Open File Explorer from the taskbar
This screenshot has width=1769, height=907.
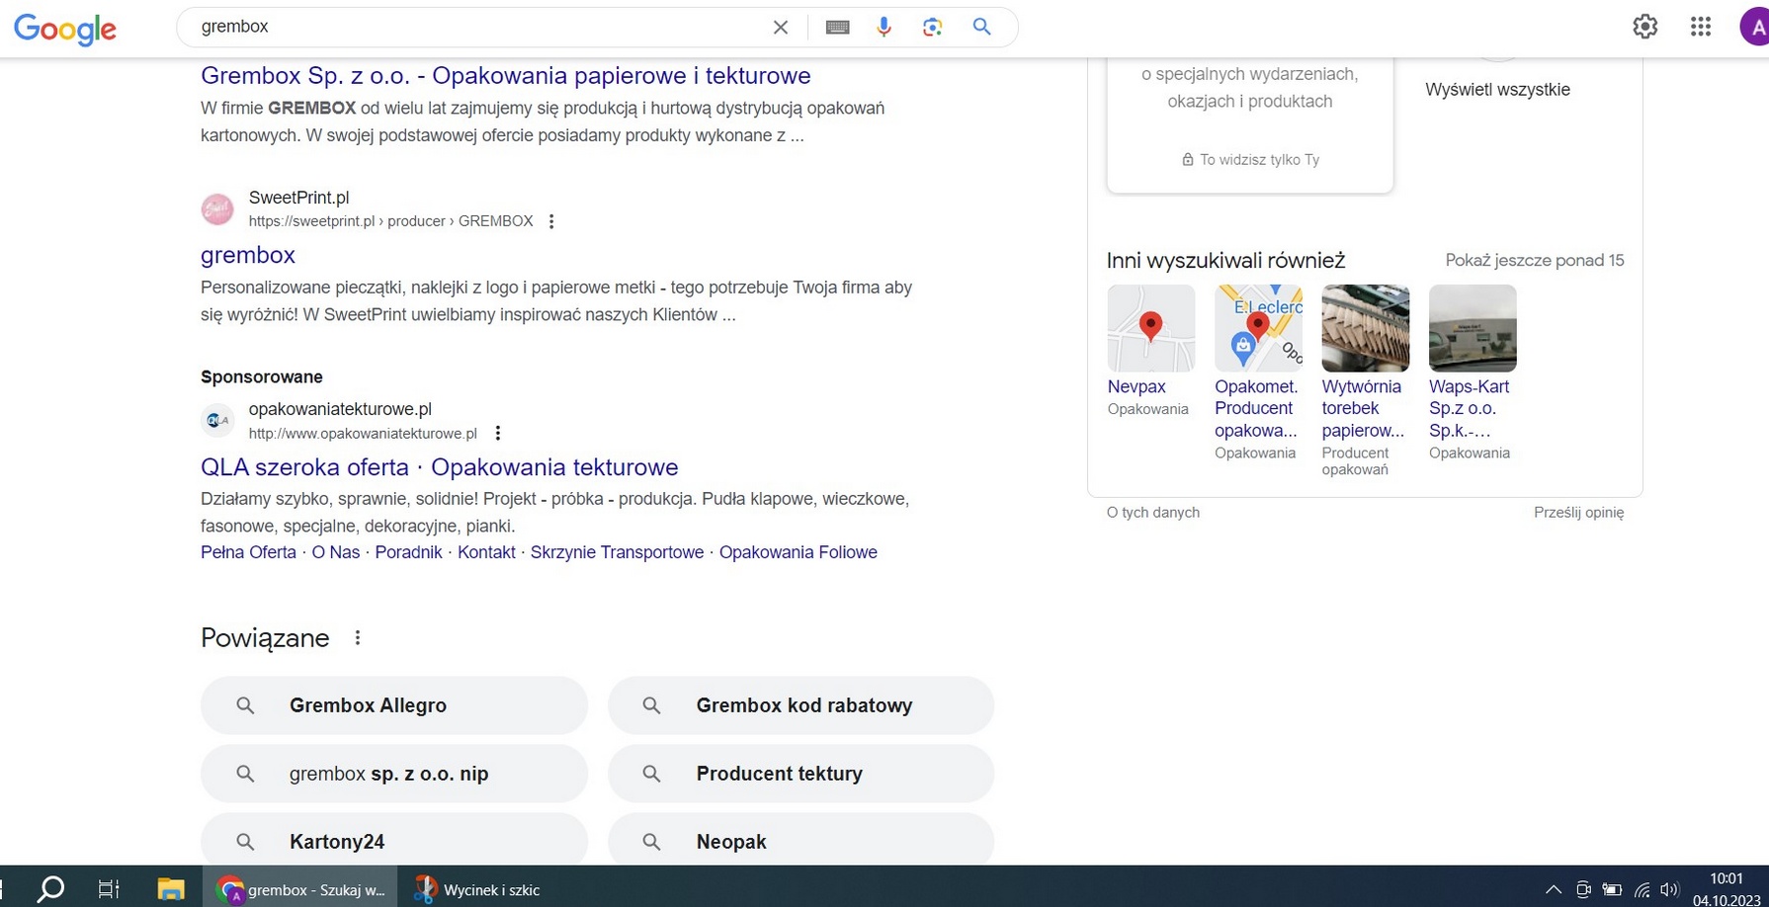170,889
